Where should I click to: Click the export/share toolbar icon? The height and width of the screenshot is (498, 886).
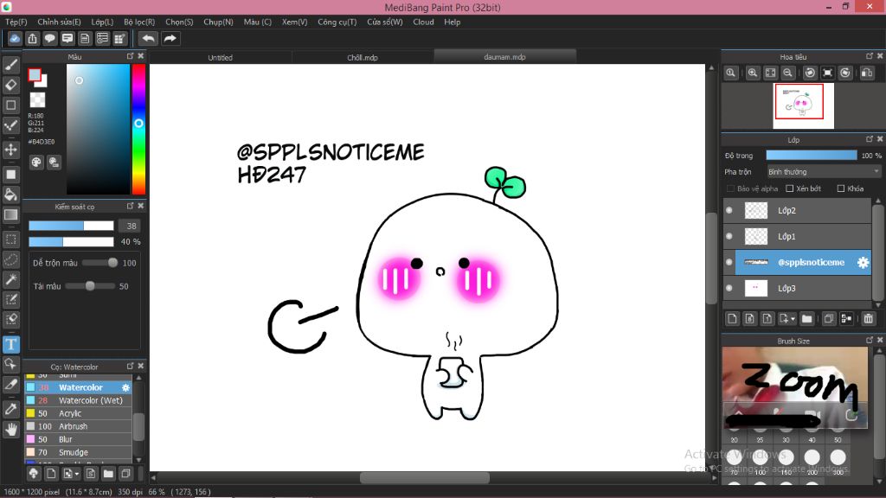32,38
